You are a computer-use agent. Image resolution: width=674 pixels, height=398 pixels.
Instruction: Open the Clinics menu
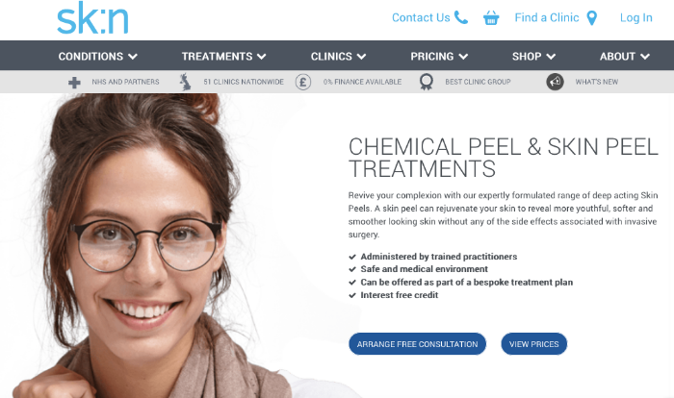point(338,57)
